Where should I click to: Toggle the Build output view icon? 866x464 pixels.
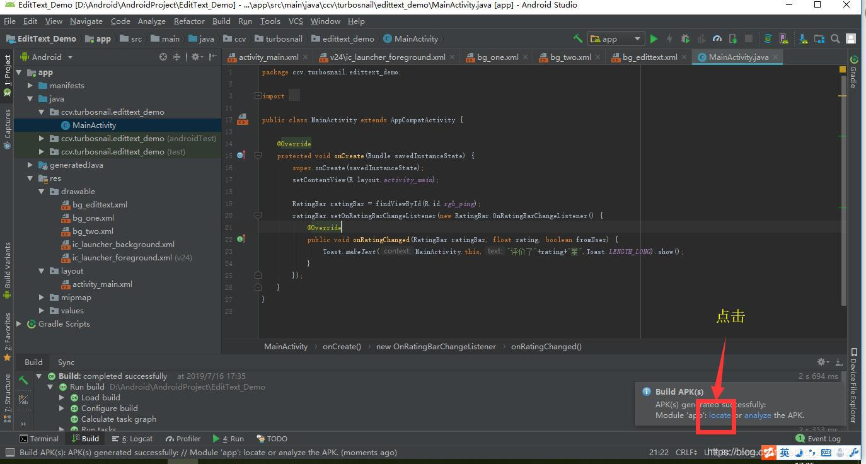tap(23, 400)
